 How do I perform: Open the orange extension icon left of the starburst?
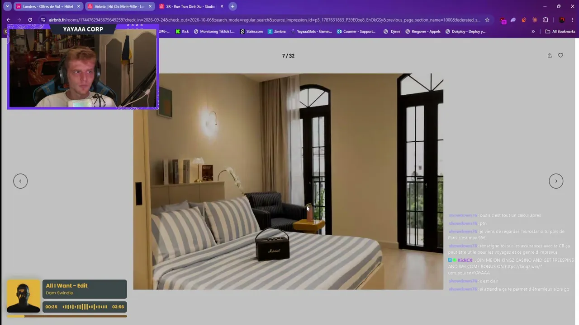[x=524, y=20]
